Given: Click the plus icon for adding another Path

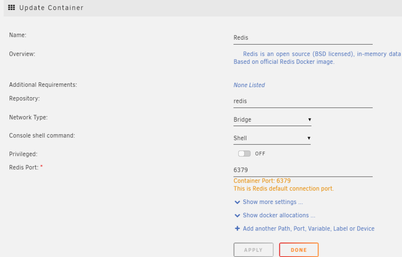Looking at the screenshot, I should point(238,228).
